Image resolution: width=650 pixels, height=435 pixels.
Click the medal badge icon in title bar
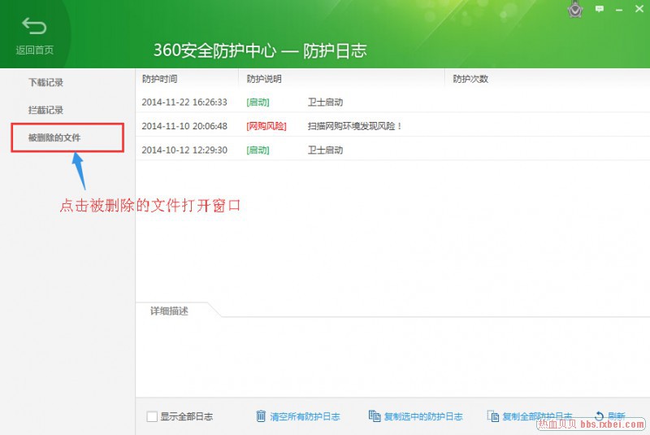[x=575, y=10]
